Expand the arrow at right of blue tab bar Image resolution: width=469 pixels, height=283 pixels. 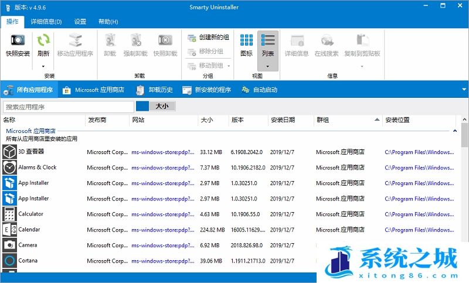click(x=464, y=90)
